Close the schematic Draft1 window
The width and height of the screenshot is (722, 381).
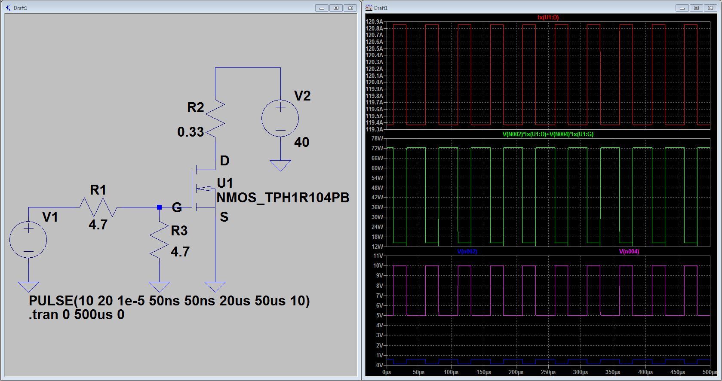[x=350, y=8]
